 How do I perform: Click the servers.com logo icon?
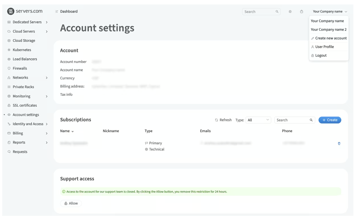click(x=11, y=12)
